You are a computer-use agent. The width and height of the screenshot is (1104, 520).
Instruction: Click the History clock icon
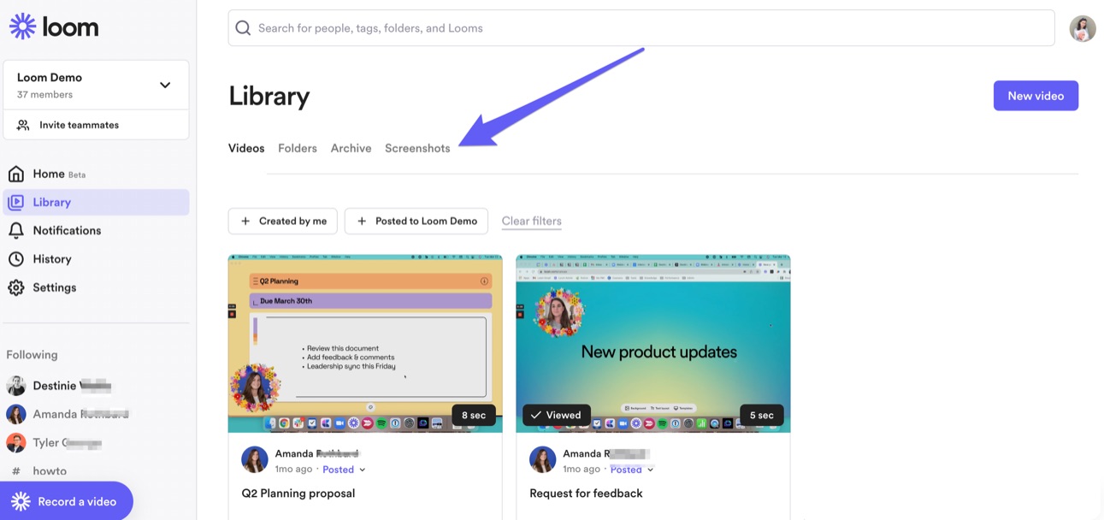pos(16,259)
